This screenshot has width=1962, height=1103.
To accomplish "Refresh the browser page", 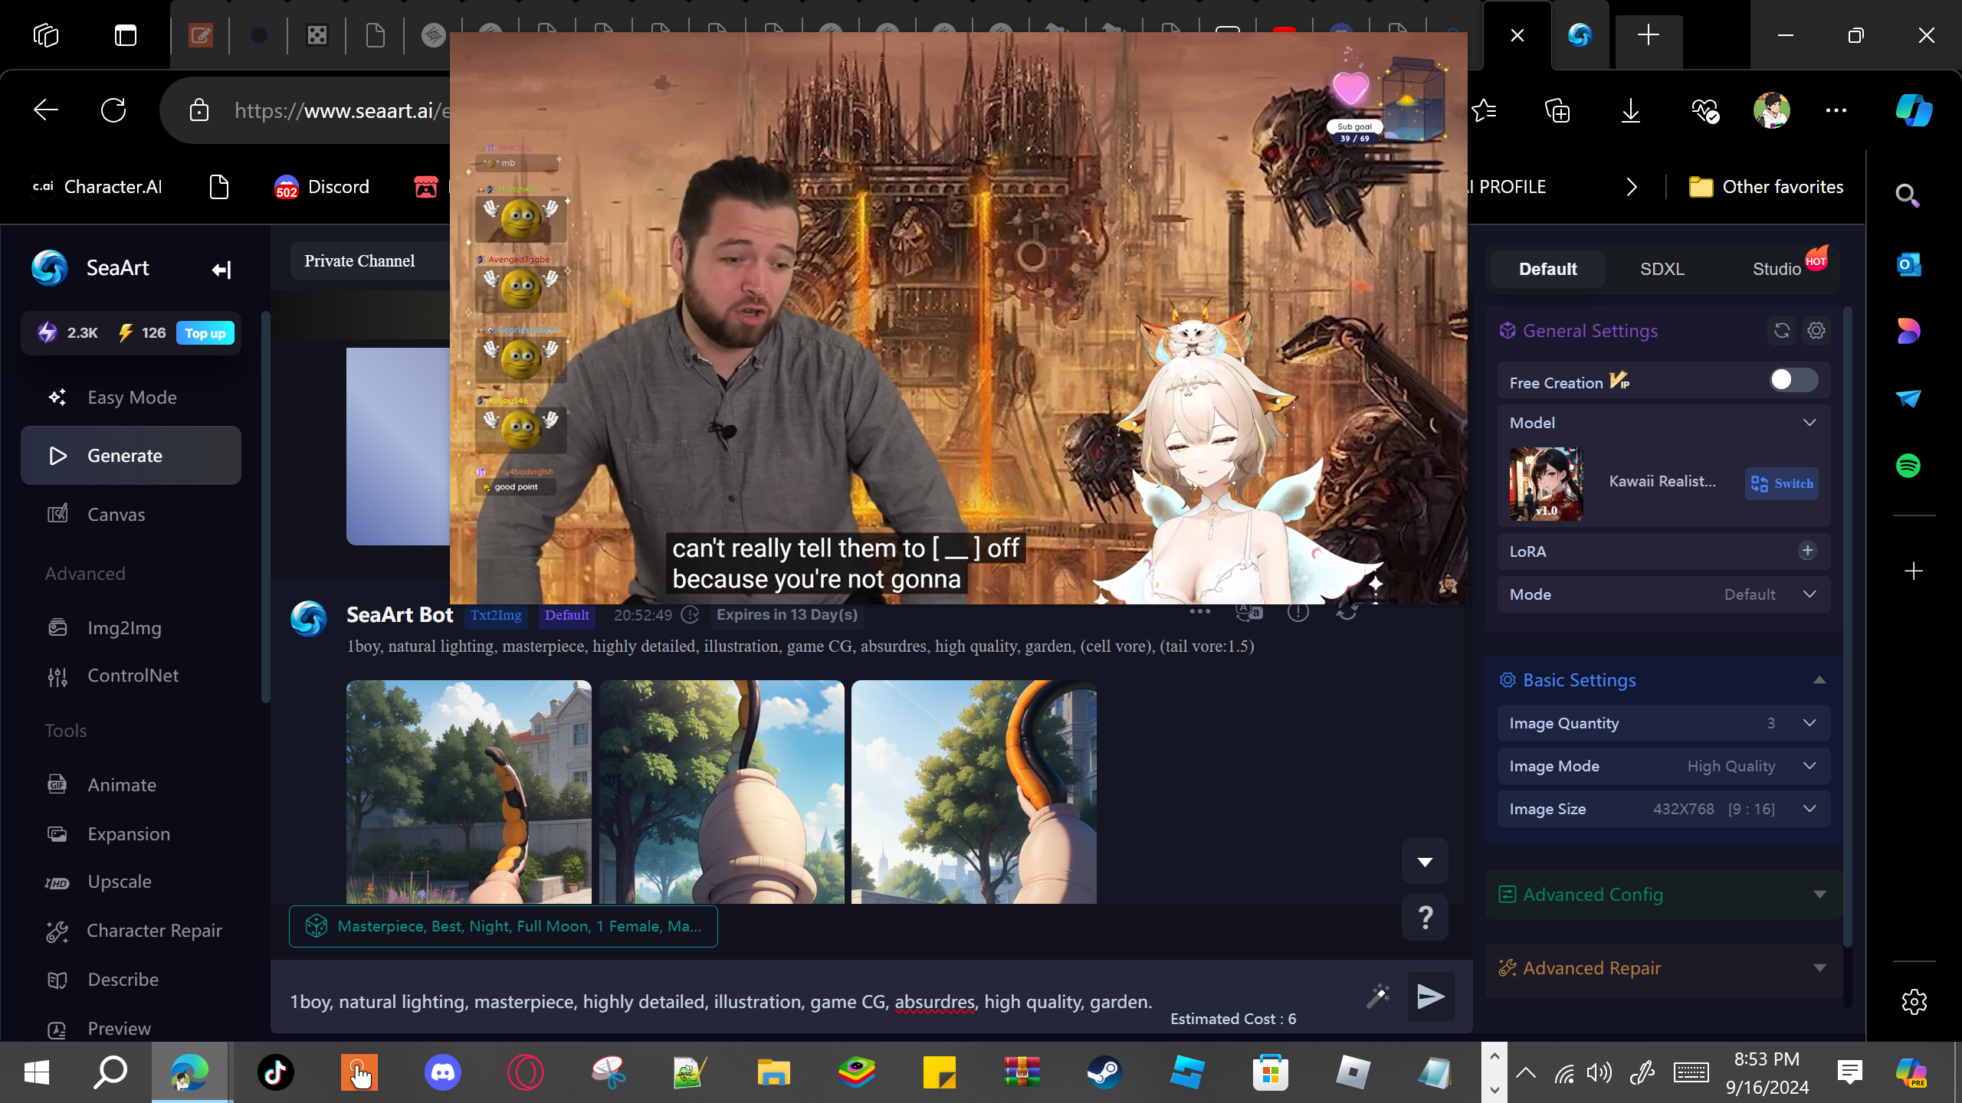I will point(113,110).
